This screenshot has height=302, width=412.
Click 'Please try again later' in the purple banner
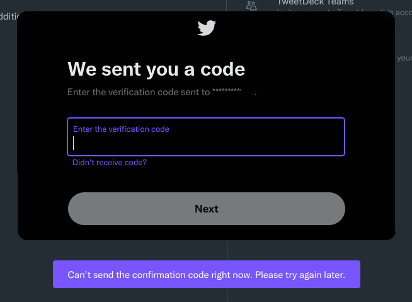(x=300, y=275)
